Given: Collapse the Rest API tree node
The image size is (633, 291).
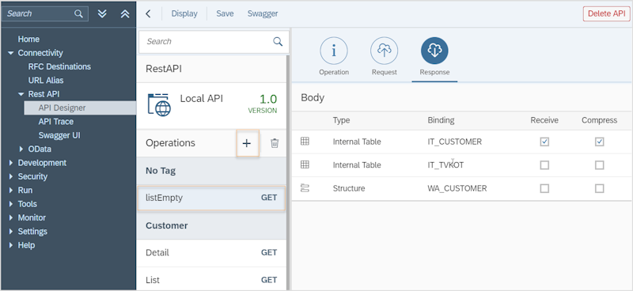Looking at the screenshot, I should (21, 94).
